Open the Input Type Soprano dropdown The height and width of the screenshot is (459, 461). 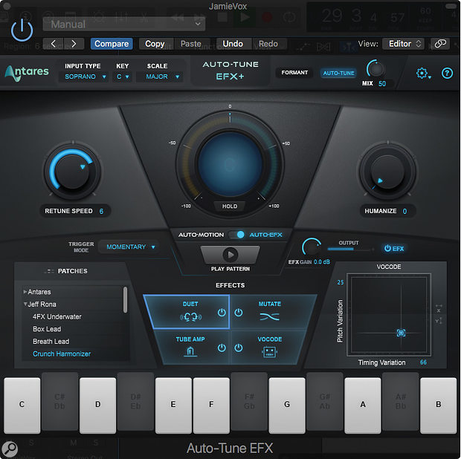pos(85,76)
